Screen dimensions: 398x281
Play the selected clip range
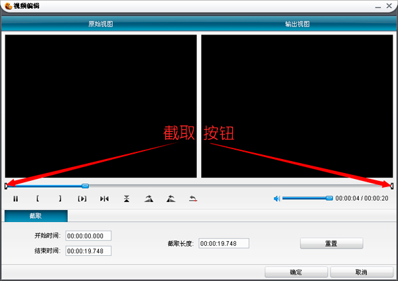click(82, 199)
